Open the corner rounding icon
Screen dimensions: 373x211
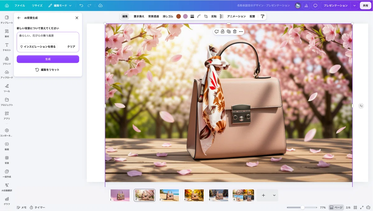pyautogui.click(x=199, y=16)
